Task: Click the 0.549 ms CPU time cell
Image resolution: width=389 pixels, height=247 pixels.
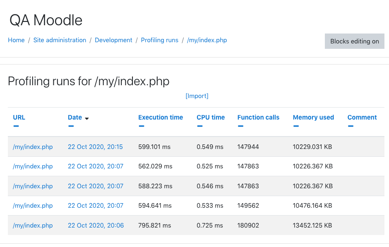Action: pyautogui.click(x=210, y=147)
